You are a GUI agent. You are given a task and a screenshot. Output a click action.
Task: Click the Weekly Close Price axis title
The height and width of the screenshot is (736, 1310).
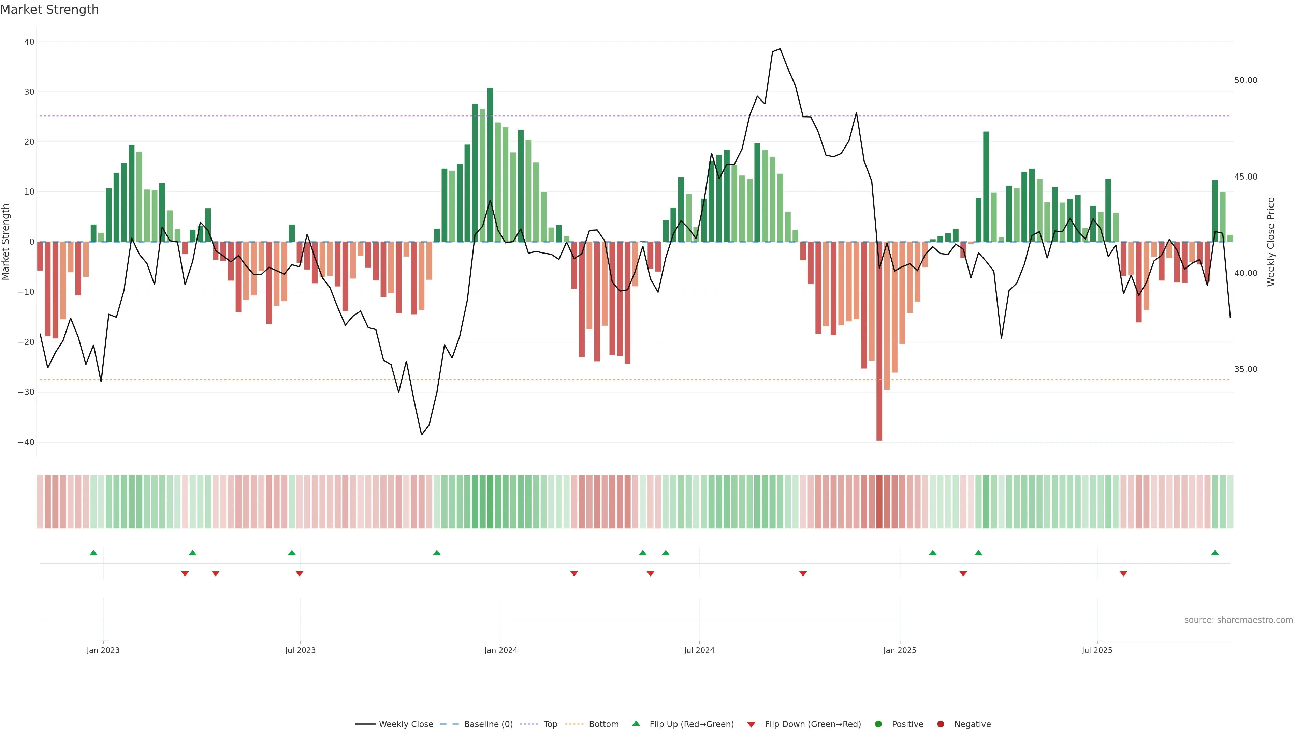pyautogui.click(x=1271, y=242)
